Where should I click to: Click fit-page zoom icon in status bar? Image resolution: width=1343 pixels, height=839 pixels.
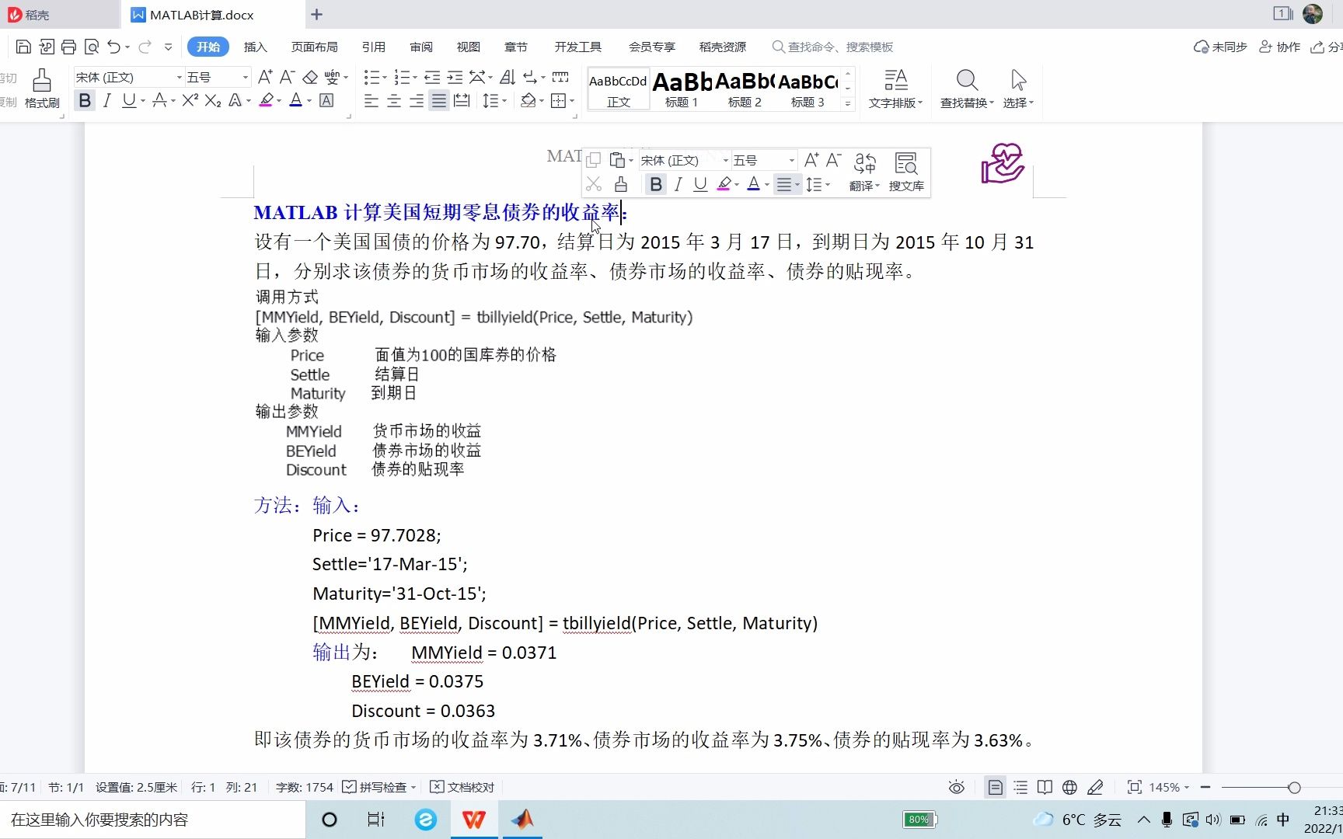tap(1135, 787)
